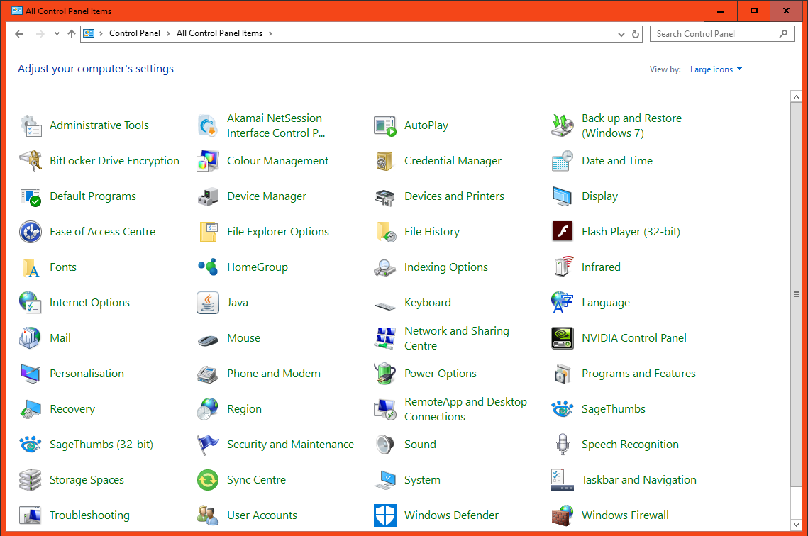Click the Search Control Panel field
Screen dimensions: 808x536
(722, 34)
